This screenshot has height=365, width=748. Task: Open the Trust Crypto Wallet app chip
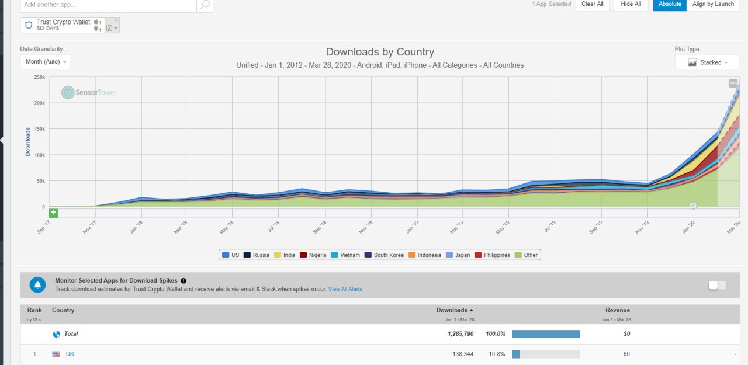coord(63,25)
